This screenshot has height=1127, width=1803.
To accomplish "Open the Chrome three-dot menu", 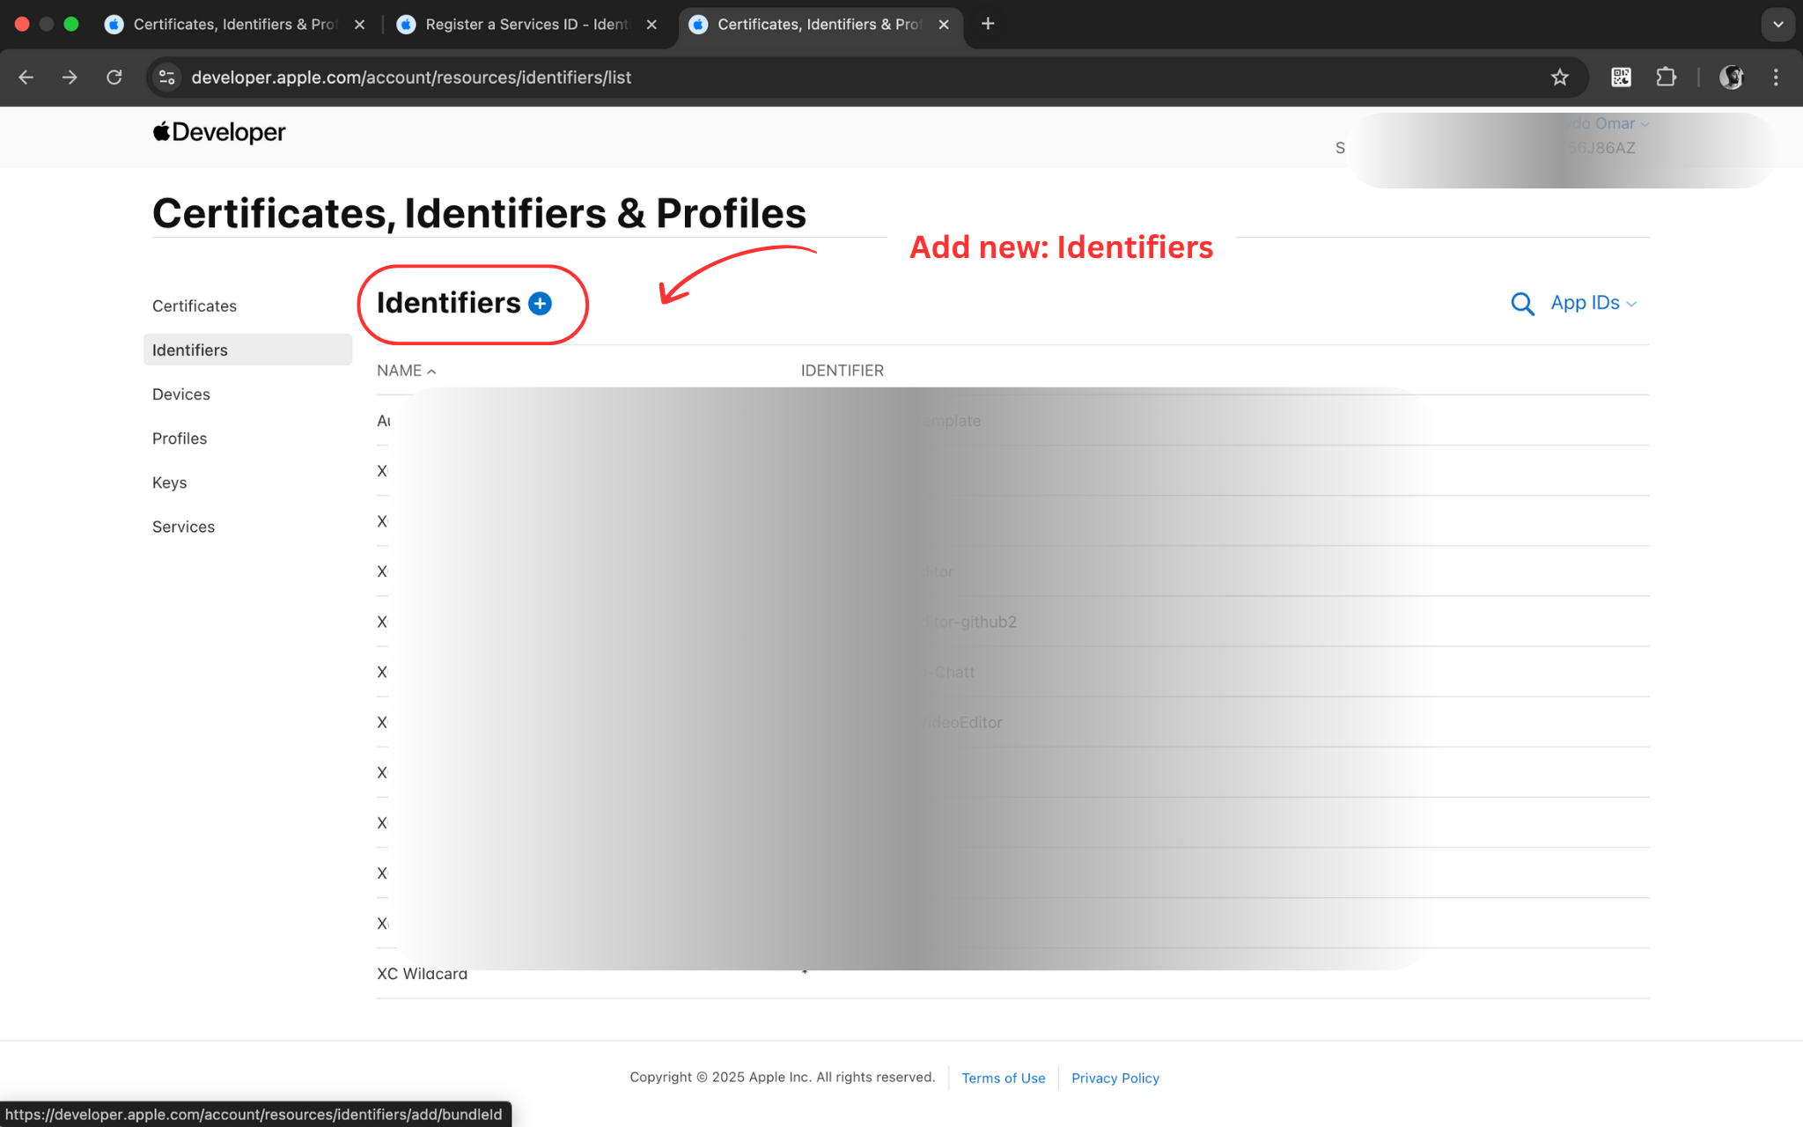I will click(1776, 77).
